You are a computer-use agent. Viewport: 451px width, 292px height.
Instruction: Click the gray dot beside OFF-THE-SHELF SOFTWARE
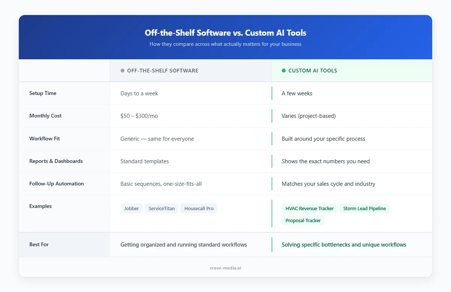click(122, 71)
